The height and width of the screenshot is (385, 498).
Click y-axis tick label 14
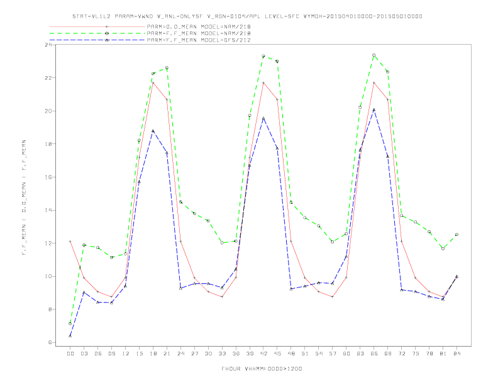pyautogui.click(x=48, y=210)
